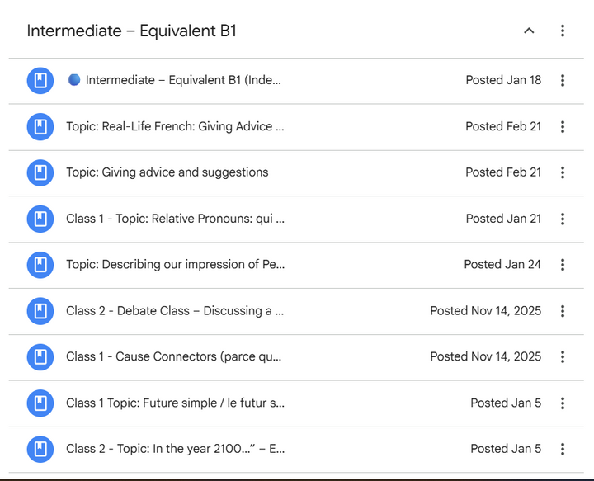594x481 pixels.
Task: Open Class 2 Debate Class material
Action: [x=175, y=311]
